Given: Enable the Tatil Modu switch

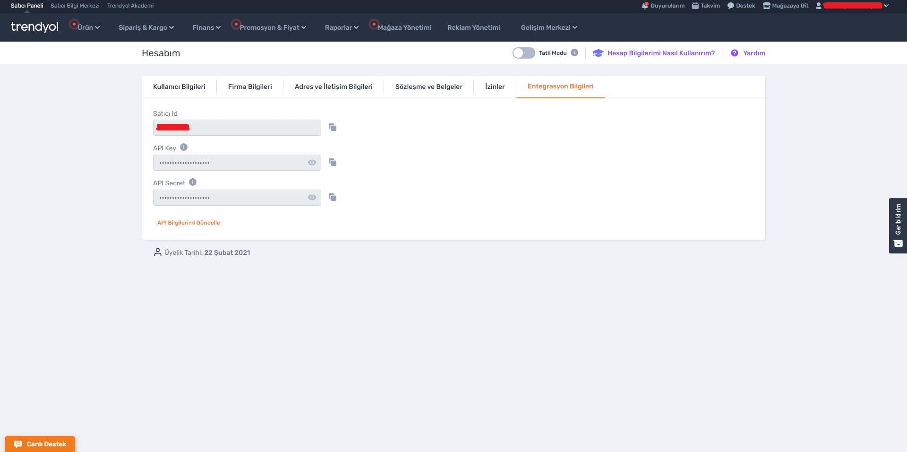Looking at the screenshot, I should pos(523,53).
